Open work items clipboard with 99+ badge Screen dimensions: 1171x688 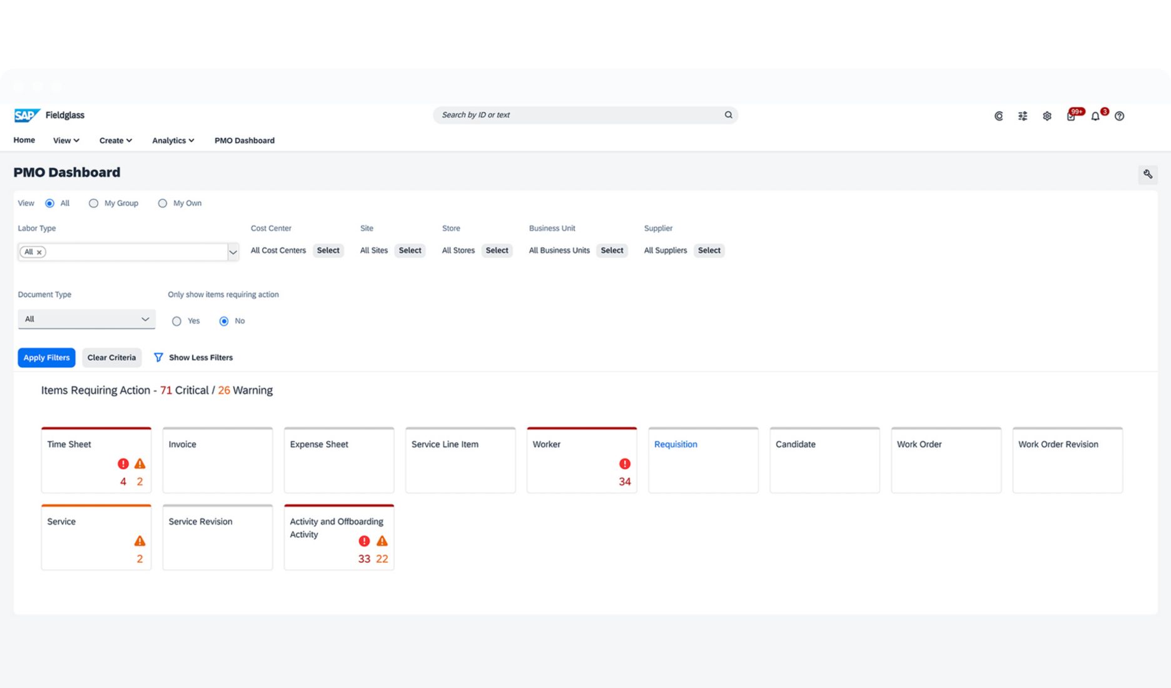click(1071, 116)
